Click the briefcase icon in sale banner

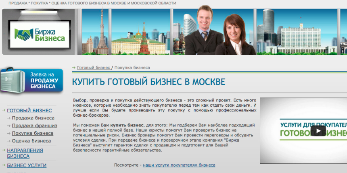13,80
